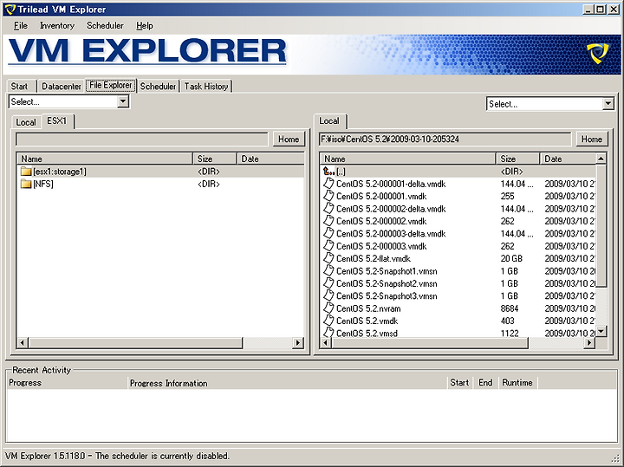The image size is (624, 467).
Task: Click the Runtime column header
Action: [x=517, y=383]
